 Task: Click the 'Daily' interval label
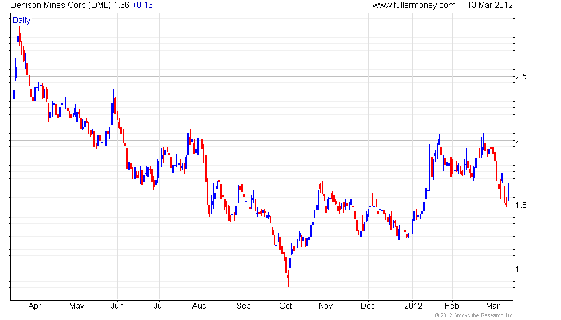[x=22, y=21]
